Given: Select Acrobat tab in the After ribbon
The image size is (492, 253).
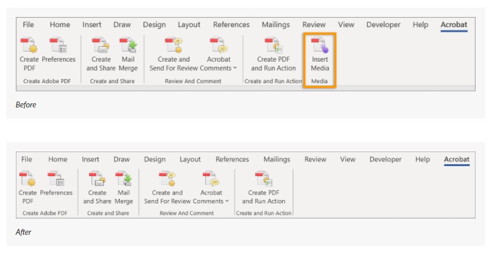Looking at the screenshot, I should pyautogui.click(x=457, y=159).
